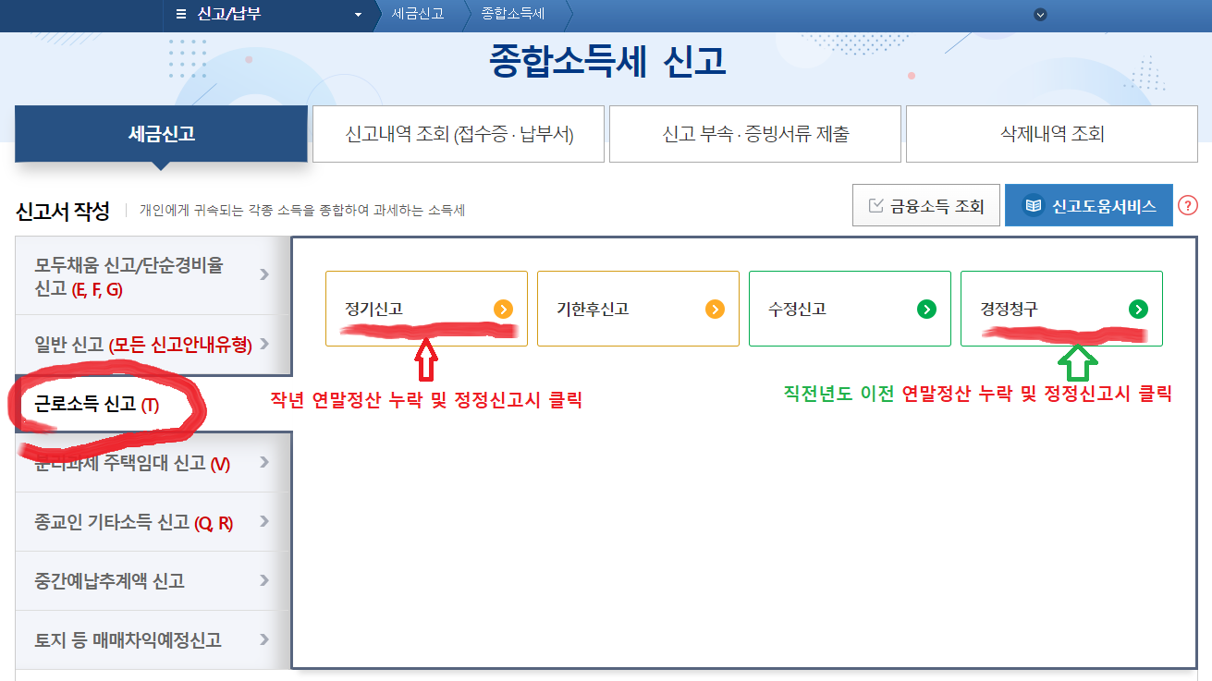The image size is (1212, 681).
Task: Switch to the 신고내역 조회 tab
Action: [458, 133]
